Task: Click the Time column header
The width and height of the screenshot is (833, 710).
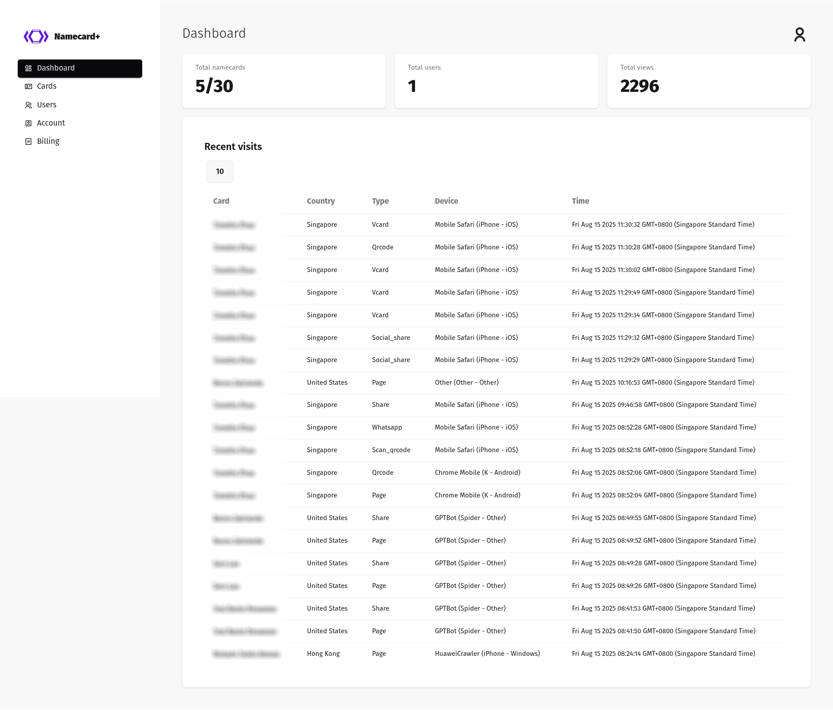Action: pos(580,201)
